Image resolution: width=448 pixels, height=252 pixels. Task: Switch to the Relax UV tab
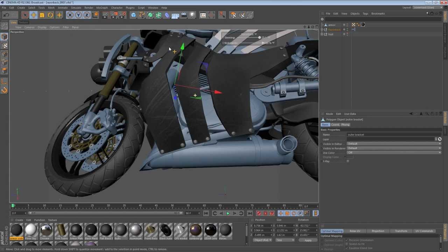355,231
